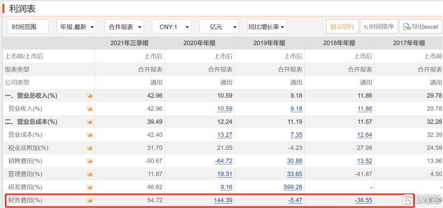443x208 pixels.
Task: Open chart icon for 营业总成本(%) row
Action: click(90, 122)
